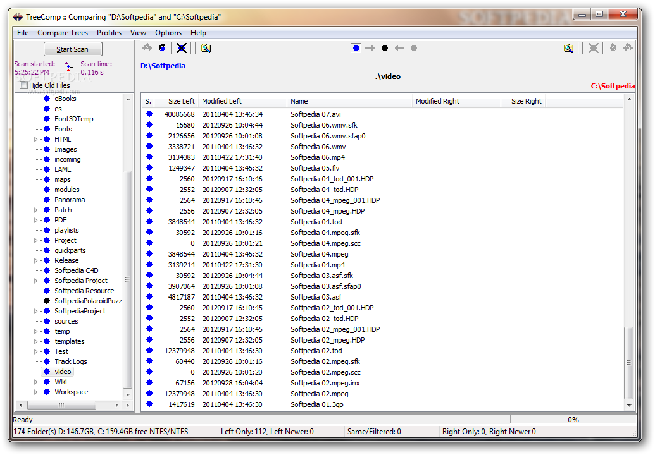Toggle the left arrow right-newer filter
The image size is (655, 455).
coord(400,48)
